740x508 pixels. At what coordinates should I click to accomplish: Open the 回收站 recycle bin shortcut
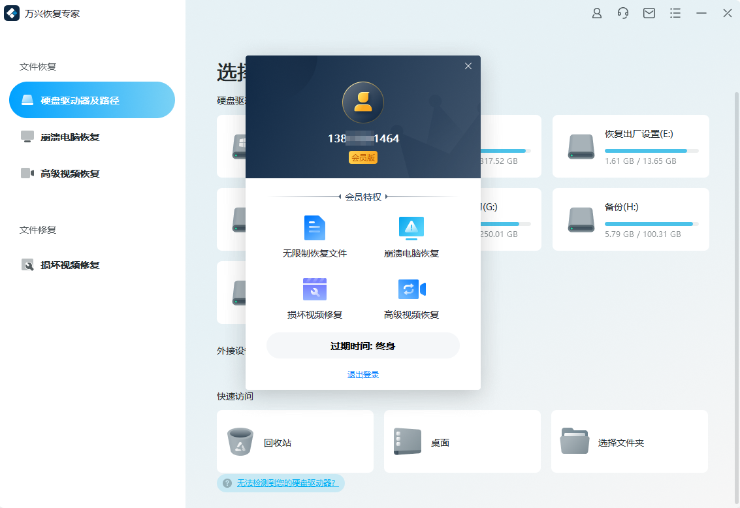tap(295, 441)
